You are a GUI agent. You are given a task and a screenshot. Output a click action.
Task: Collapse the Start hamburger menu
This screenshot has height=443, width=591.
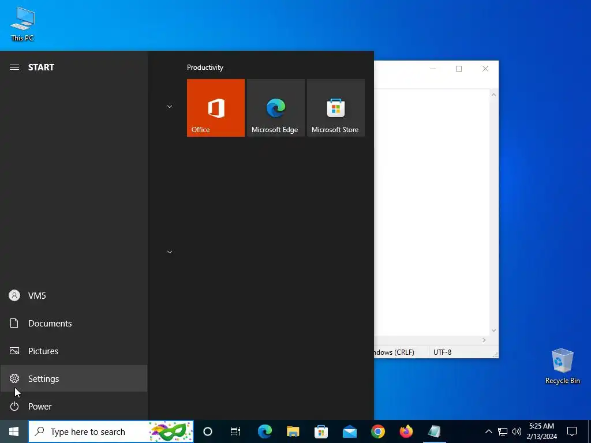(x=14, y=67)
